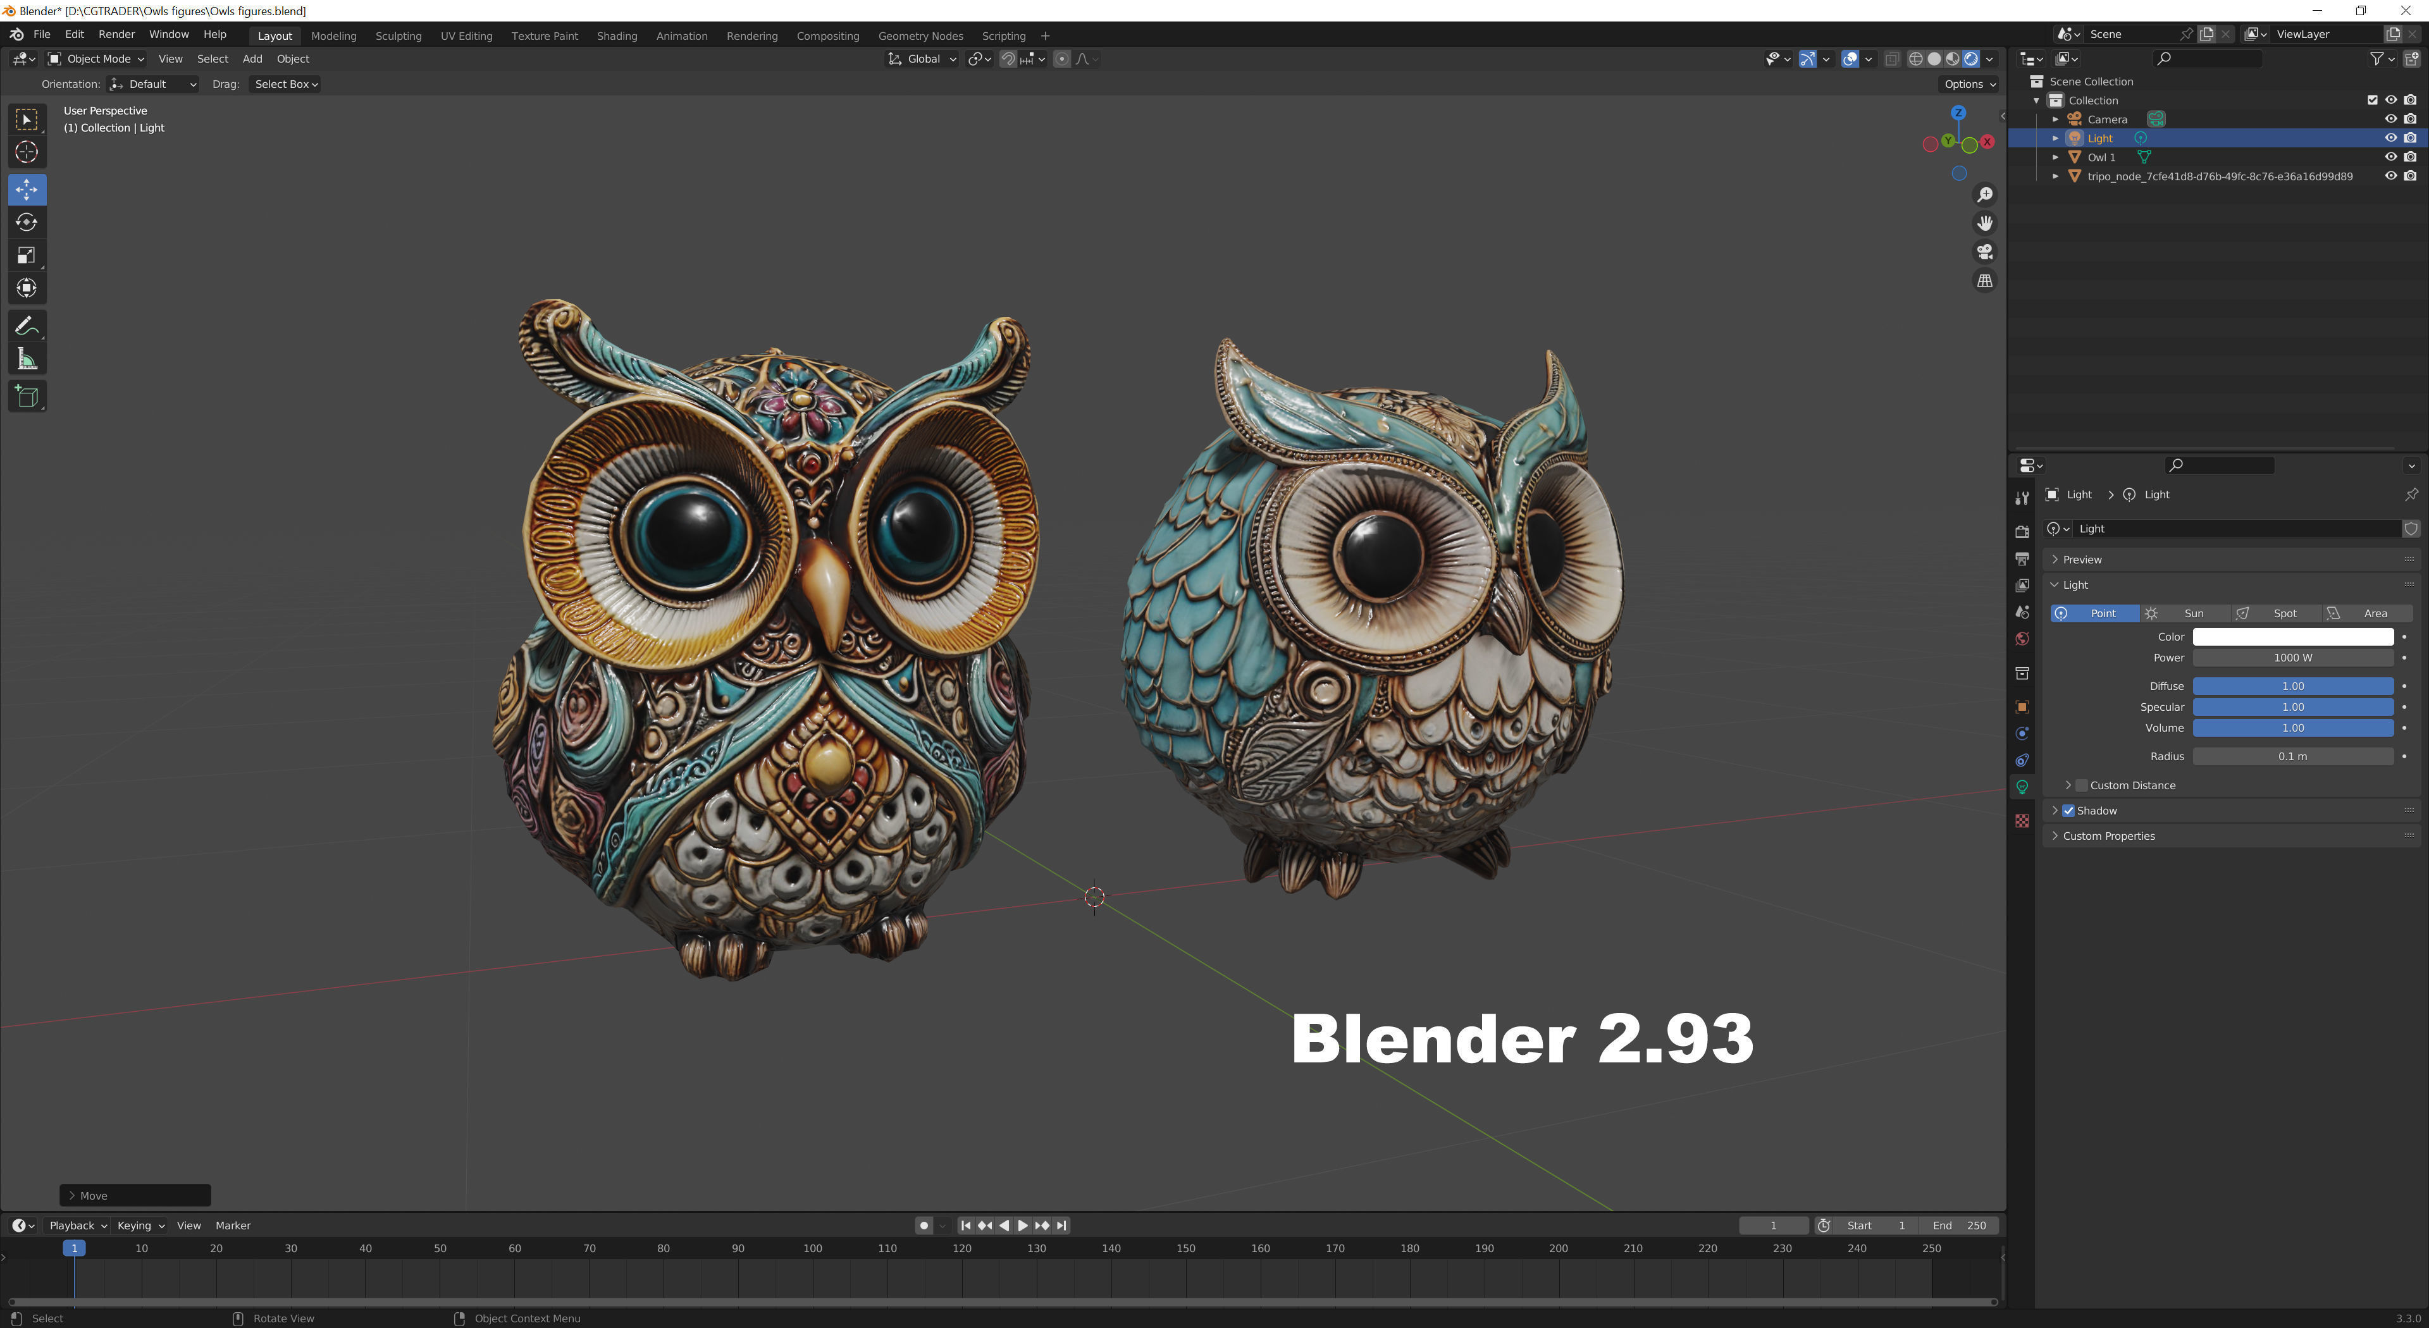Open the Orientation Default dropdown

(x=152, y=84)
